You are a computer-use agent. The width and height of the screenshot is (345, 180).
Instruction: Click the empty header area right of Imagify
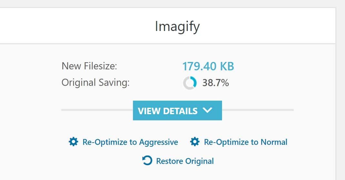(274, 26)
